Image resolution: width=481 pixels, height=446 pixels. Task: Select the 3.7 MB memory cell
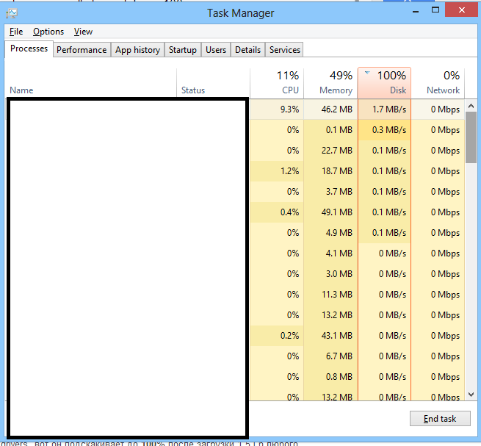coord(330,192)
